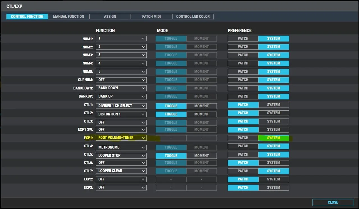The image size is (359, 209).
Task: Open the EXP2 function dropdown
Action: (121, 179)
